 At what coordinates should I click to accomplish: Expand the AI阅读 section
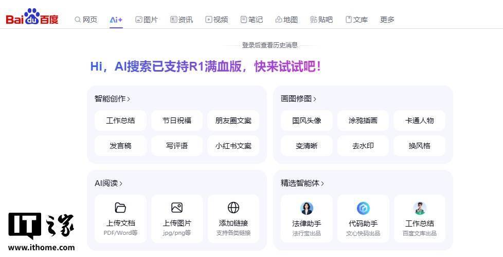(x=109, y=183)
